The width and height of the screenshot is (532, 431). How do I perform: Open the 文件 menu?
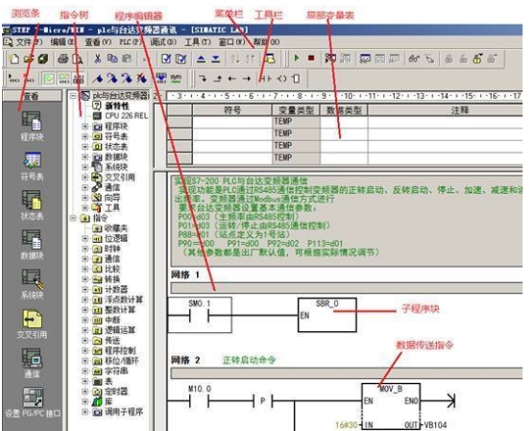pos(29,42)
